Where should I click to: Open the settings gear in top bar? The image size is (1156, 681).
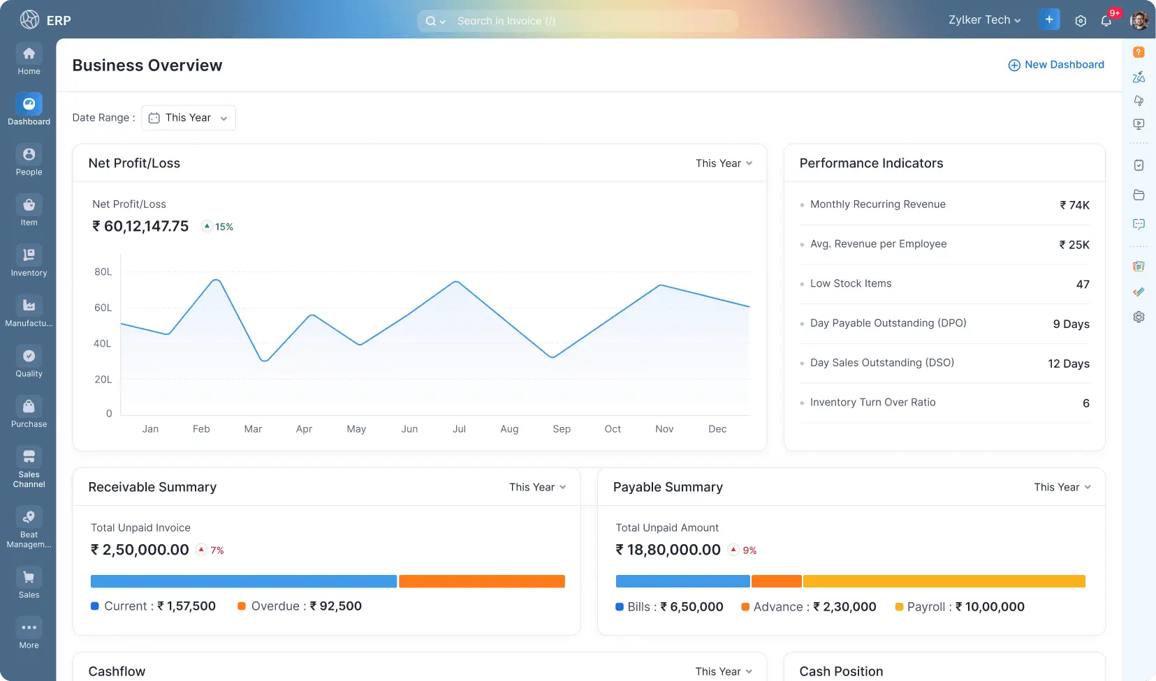(x=1080, y=21)
